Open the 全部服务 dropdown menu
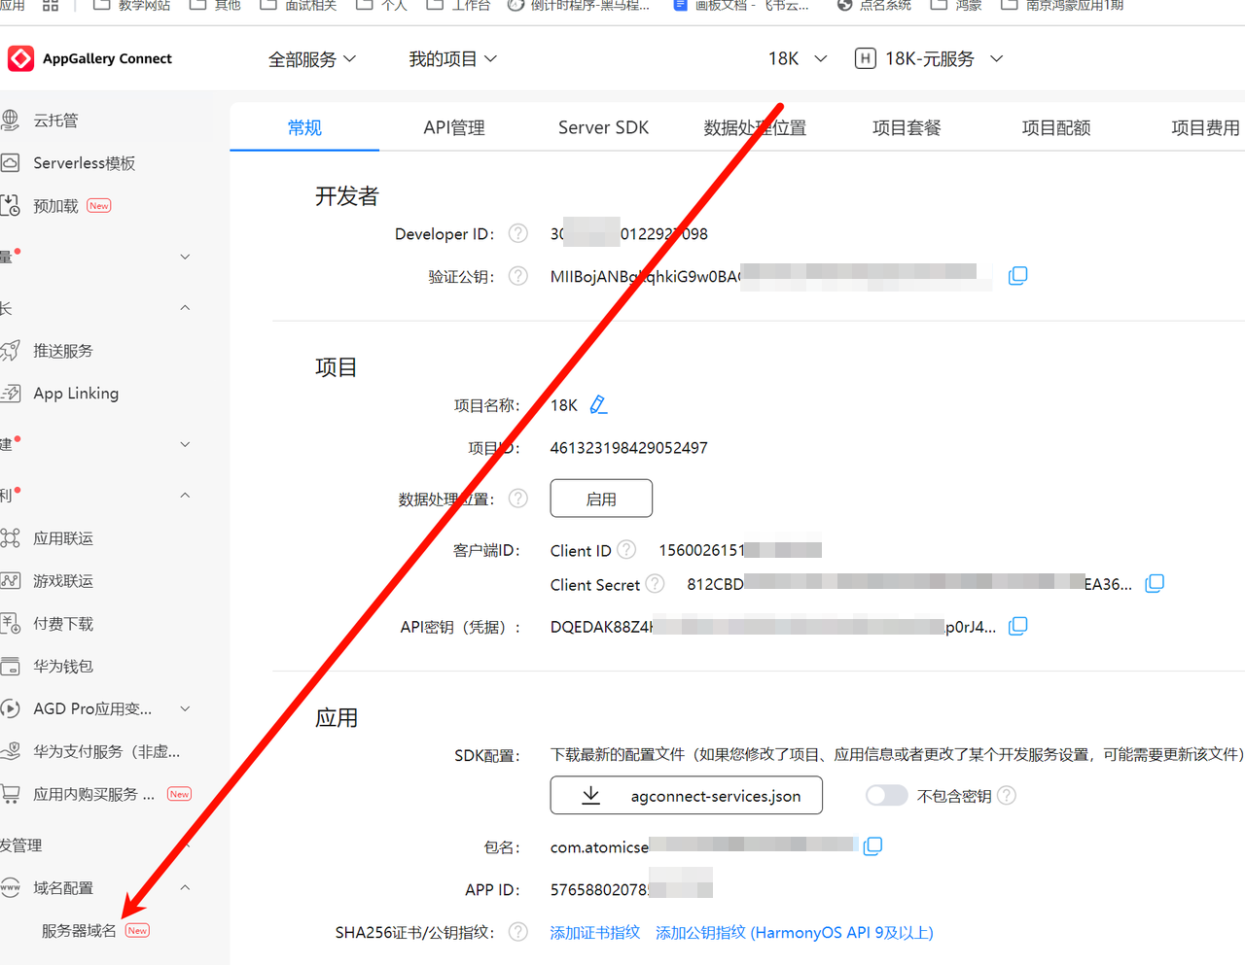This screenshot has width=1245, height=965. click(x=311, y=59)
